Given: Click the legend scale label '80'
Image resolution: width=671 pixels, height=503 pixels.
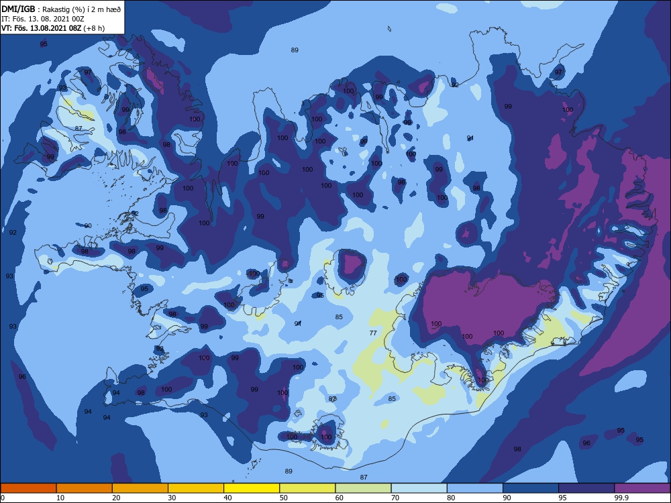Looking at the screenshot, I should [451, 498].
